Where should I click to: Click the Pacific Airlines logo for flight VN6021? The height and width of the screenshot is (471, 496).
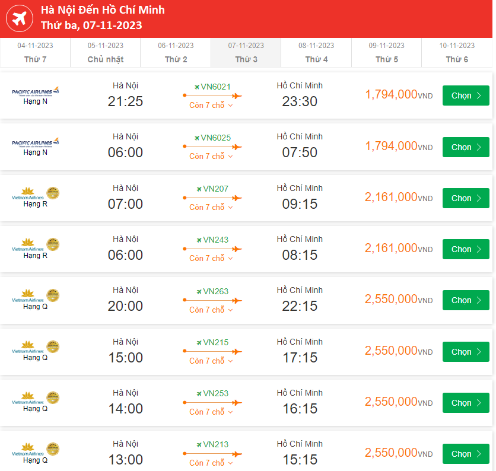pyautogui.click(x=36, y=91)
